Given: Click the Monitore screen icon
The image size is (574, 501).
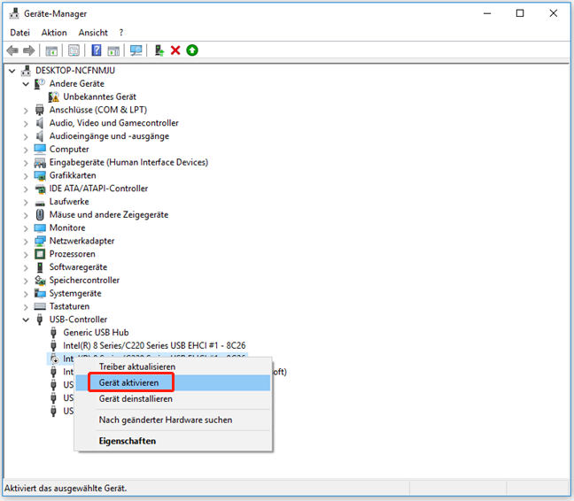Looking at the screenshot, I should click(40, 227).
